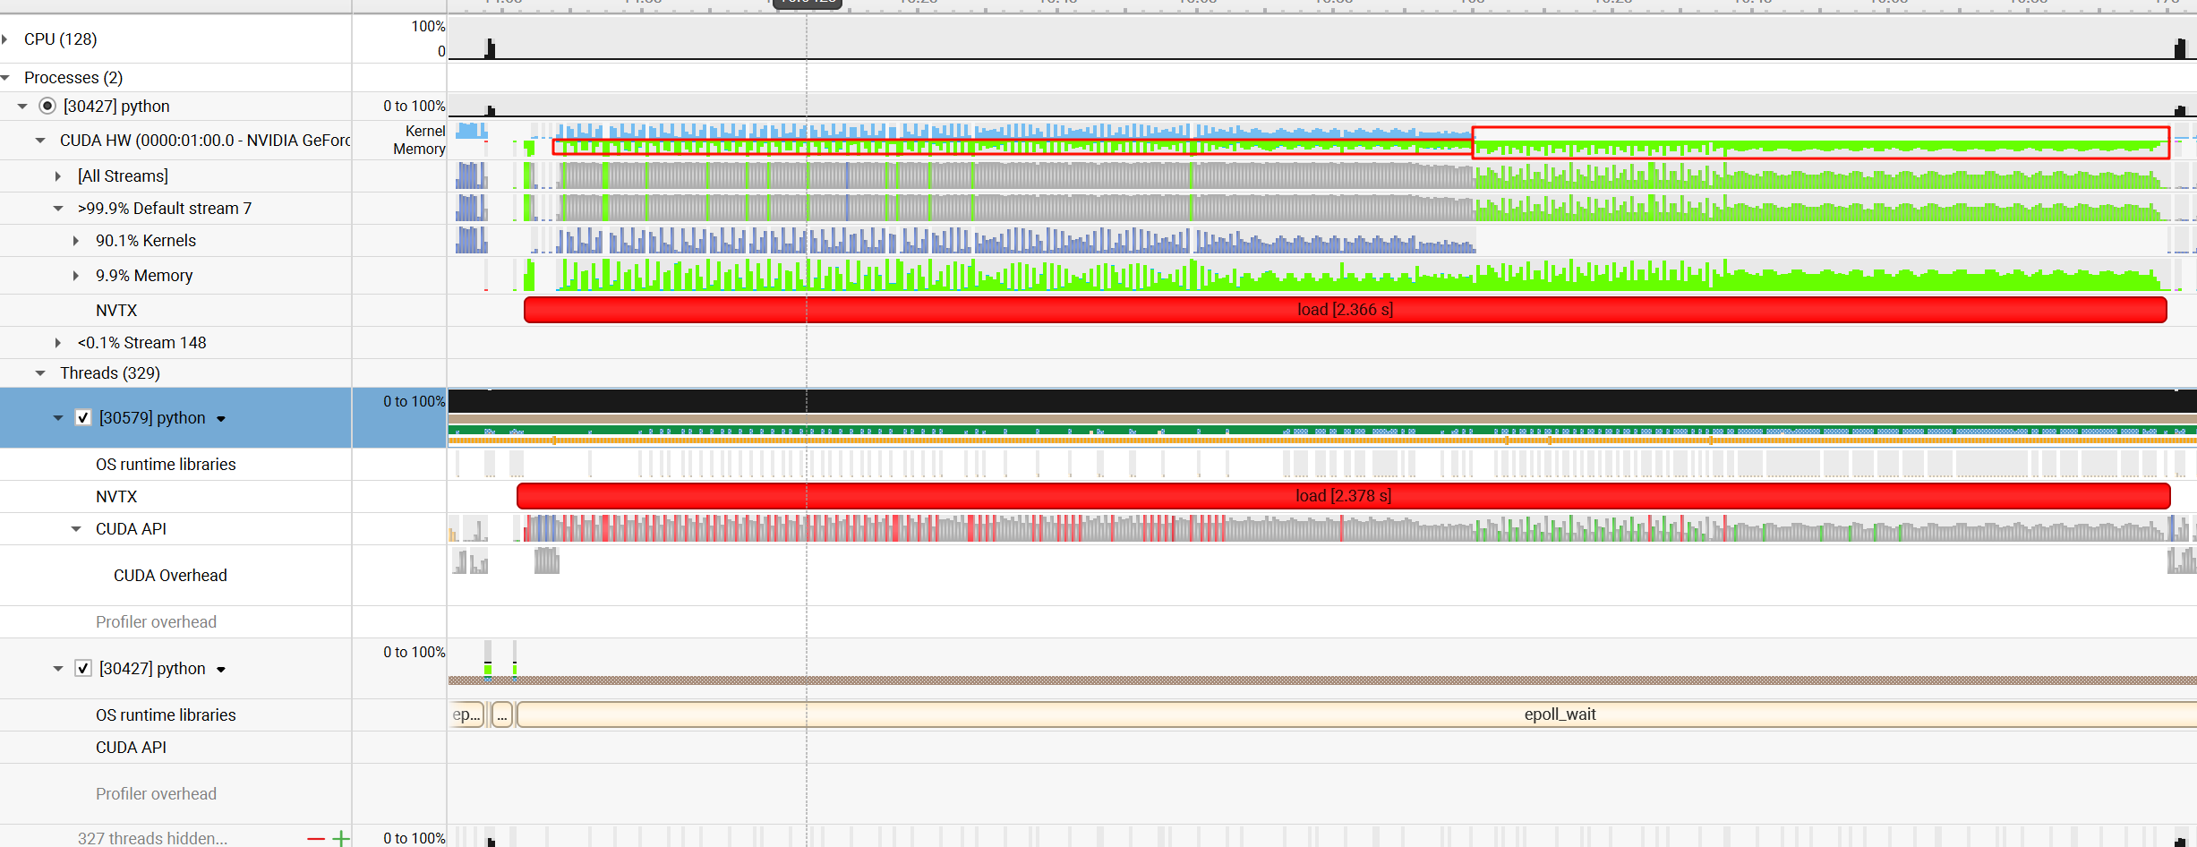This screenshot has width=2197, height=847.
Task: Collapse the Processes (2) group
Action: click(5, 78)
